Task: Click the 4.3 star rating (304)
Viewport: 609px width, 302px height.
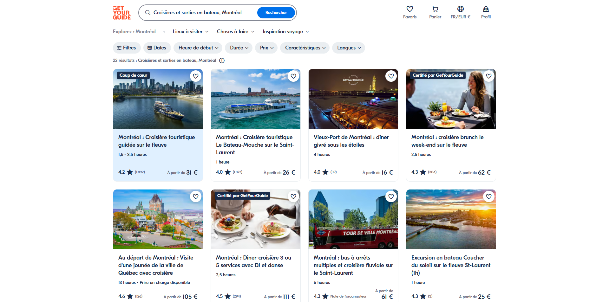Action: coord(424,172)
